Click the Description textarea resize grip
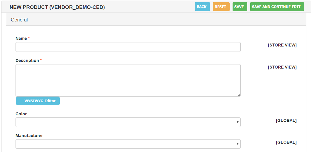 pyautogui.click(x=239, y=95)
